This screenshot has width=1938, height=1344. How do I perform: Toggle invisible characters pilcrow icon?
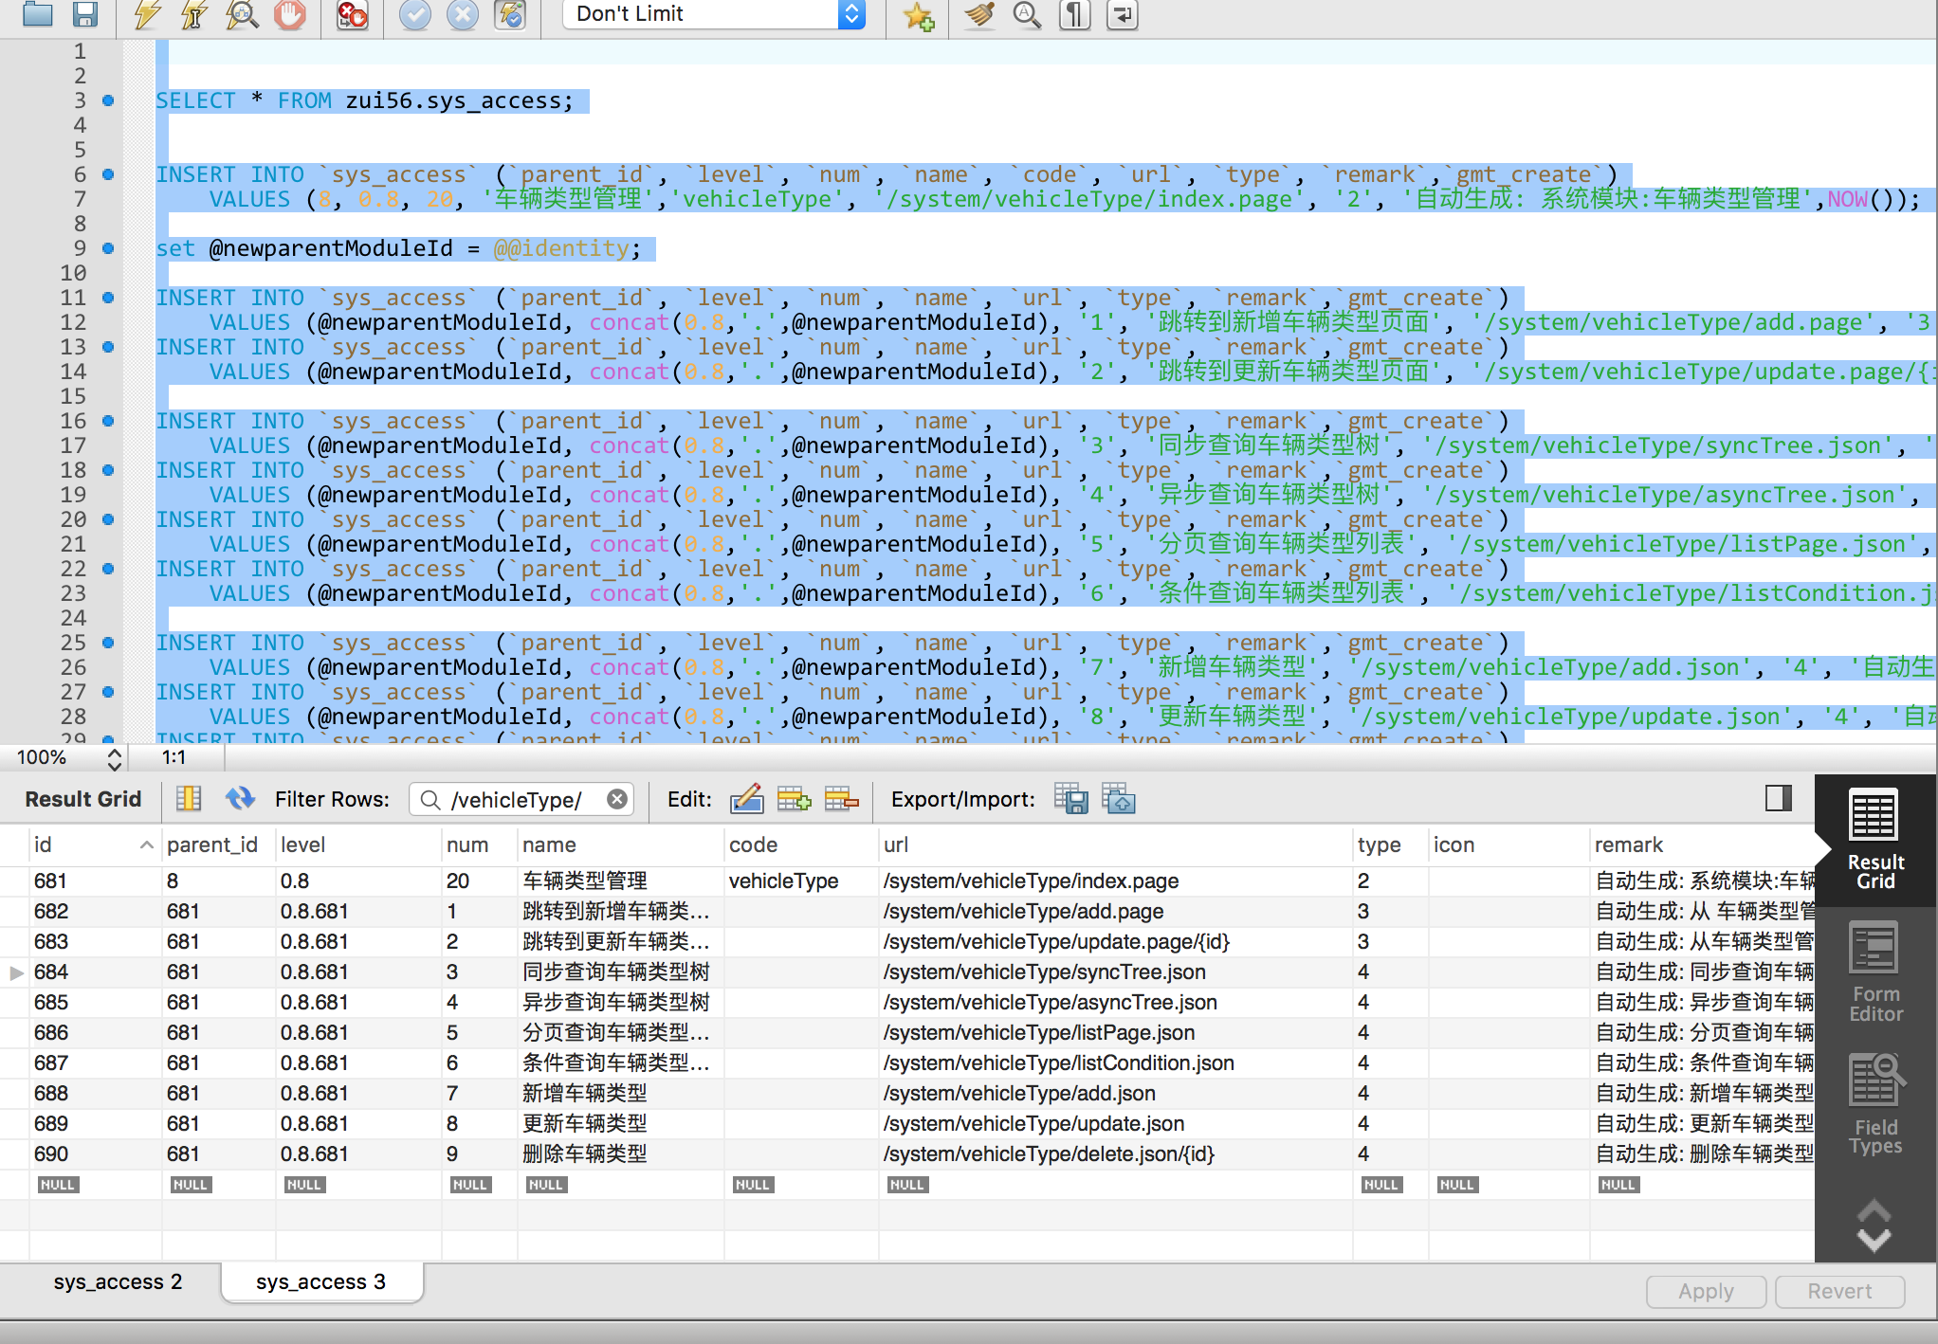click(x=1074, y=14)
